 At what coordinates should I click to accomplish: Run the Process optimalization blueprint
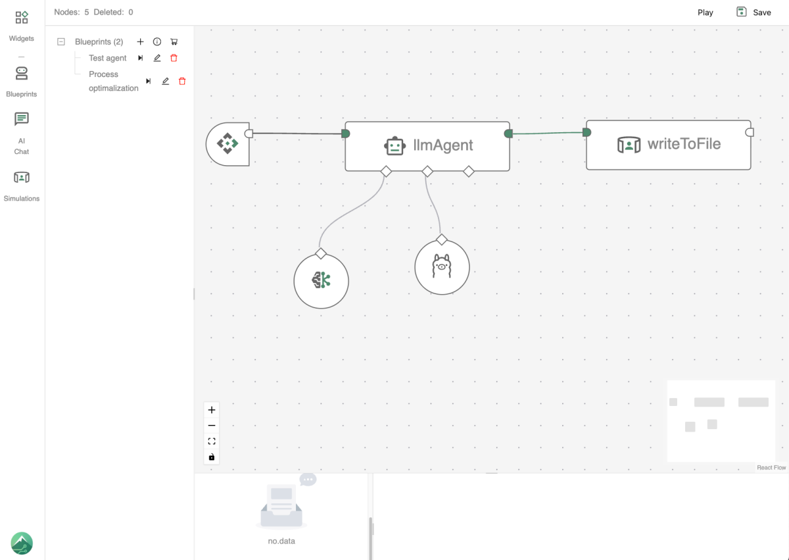[149, 81]
